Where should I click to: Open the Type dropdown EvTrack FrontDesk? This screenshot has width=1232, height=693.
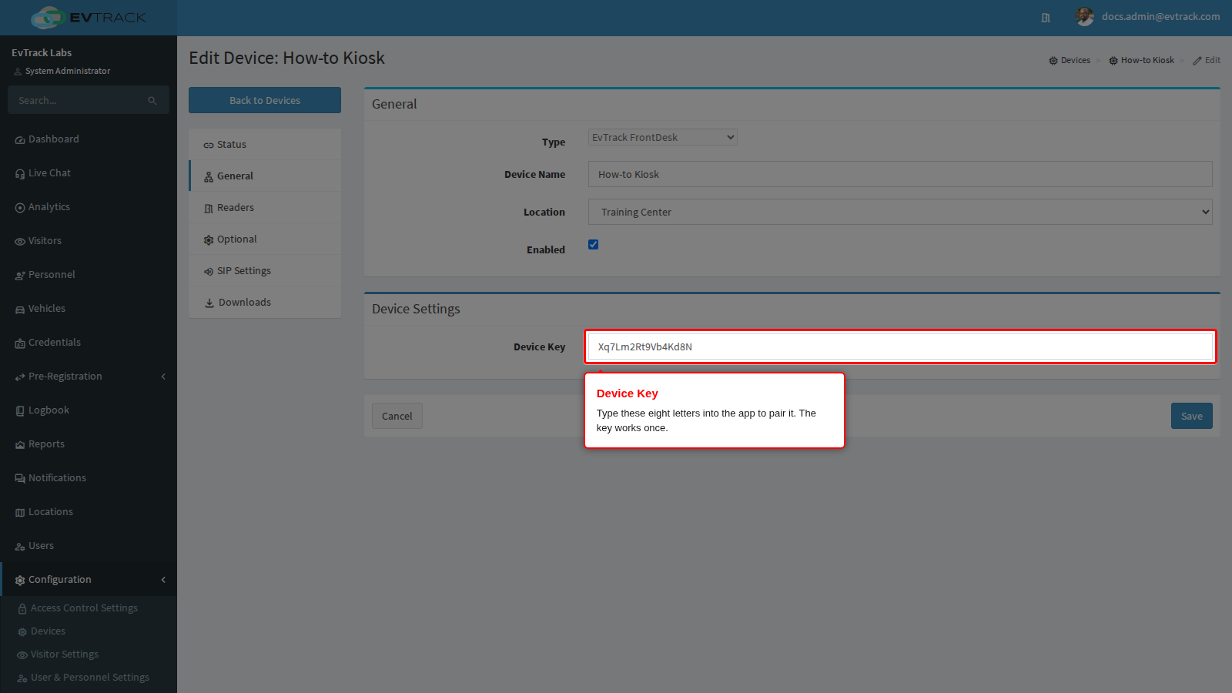(663, 137)
